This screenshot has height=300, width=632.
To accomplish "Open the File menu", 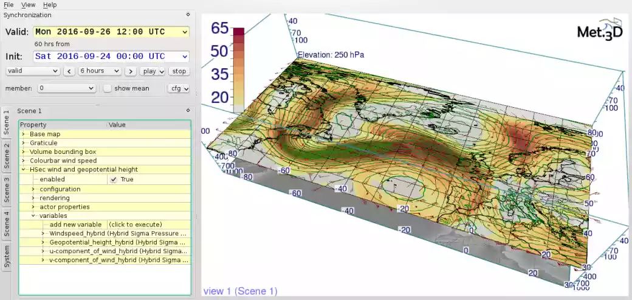I will coord(9,5).
